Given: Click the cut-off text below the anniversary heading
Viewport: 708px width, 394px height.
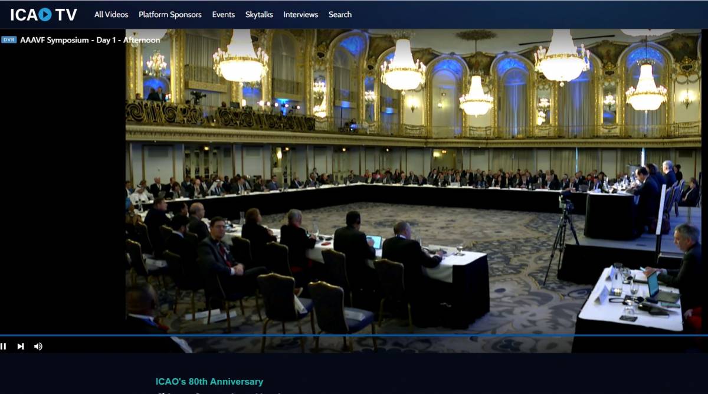Looking at the screenshot, I should click(218, 393).
